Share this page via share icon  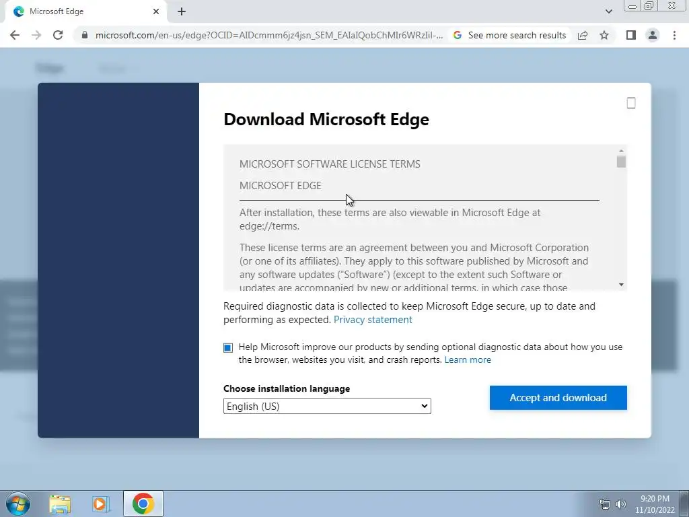click(x=583, y=35)
